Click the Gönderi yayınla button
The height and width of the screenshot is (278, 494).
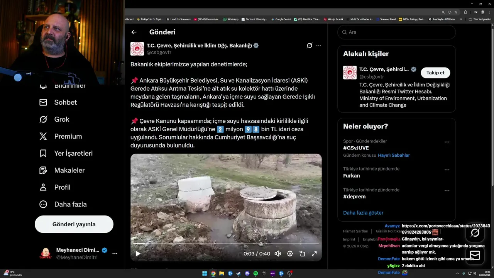tap(74, 224)
